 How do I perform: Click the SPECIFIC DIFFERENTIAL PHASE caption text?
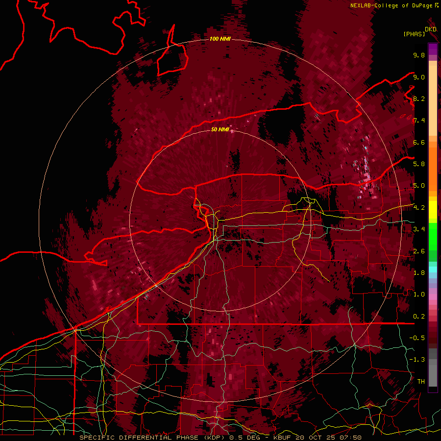click(139, 438)
